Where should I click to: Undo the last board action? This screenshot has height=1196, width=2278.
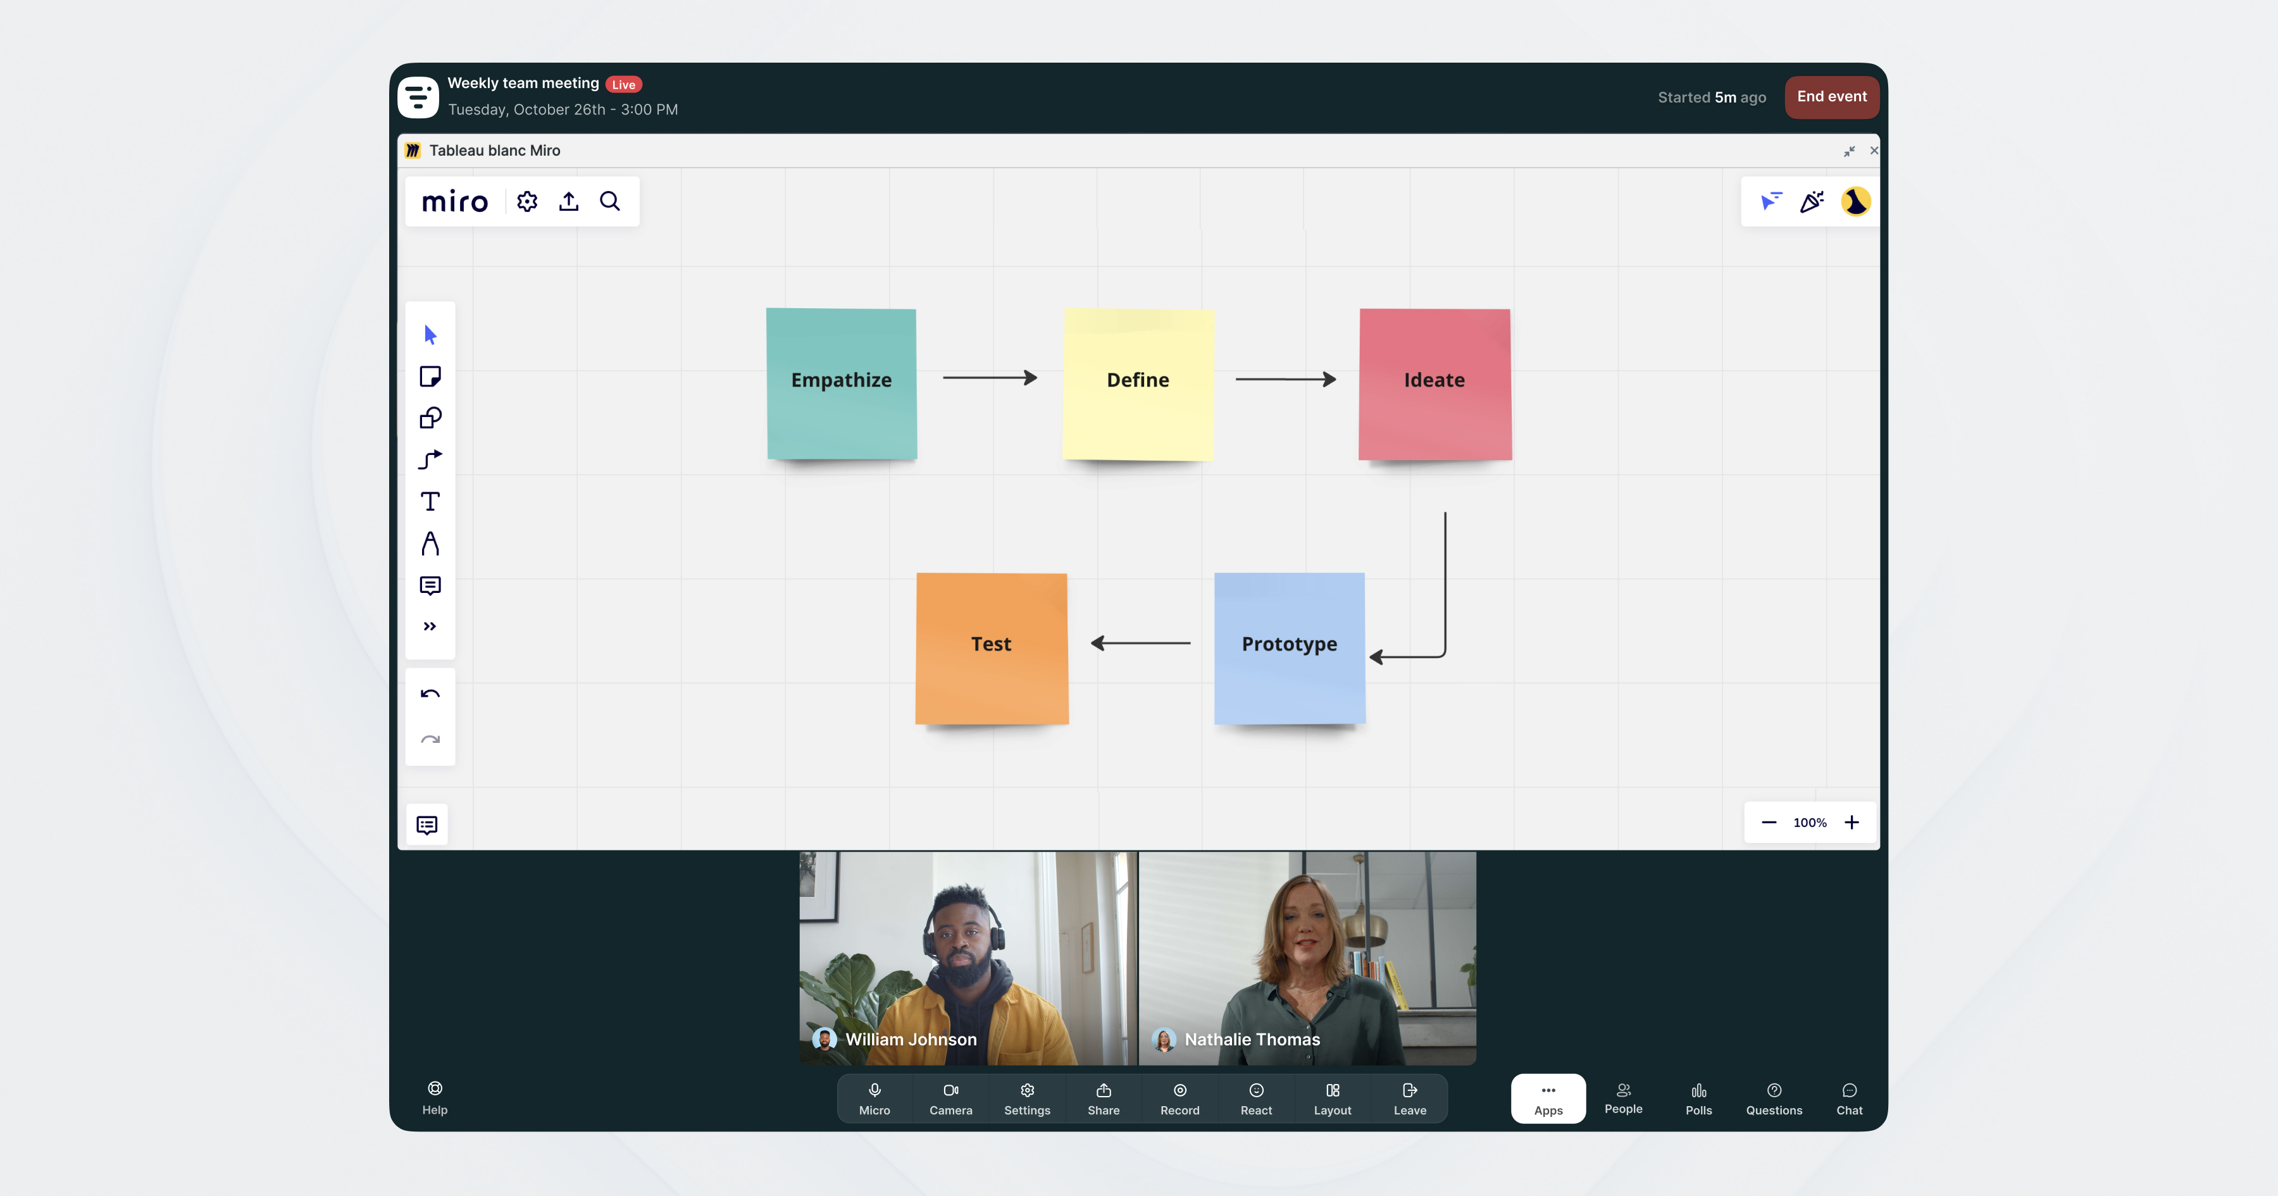430,694
